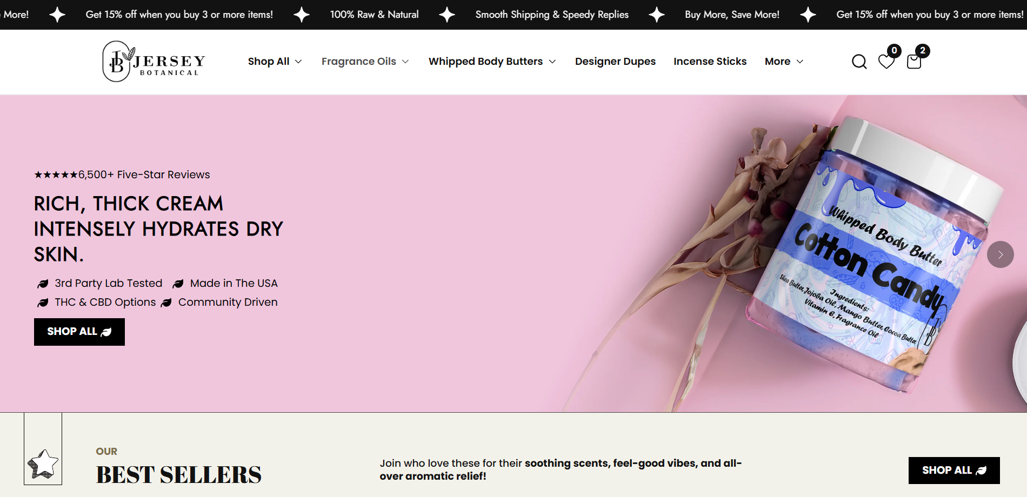Click the star badge icon beside Best Sellers
Image resolution: width=1027 pixels, height=497 pixels.
pos(43,464)
